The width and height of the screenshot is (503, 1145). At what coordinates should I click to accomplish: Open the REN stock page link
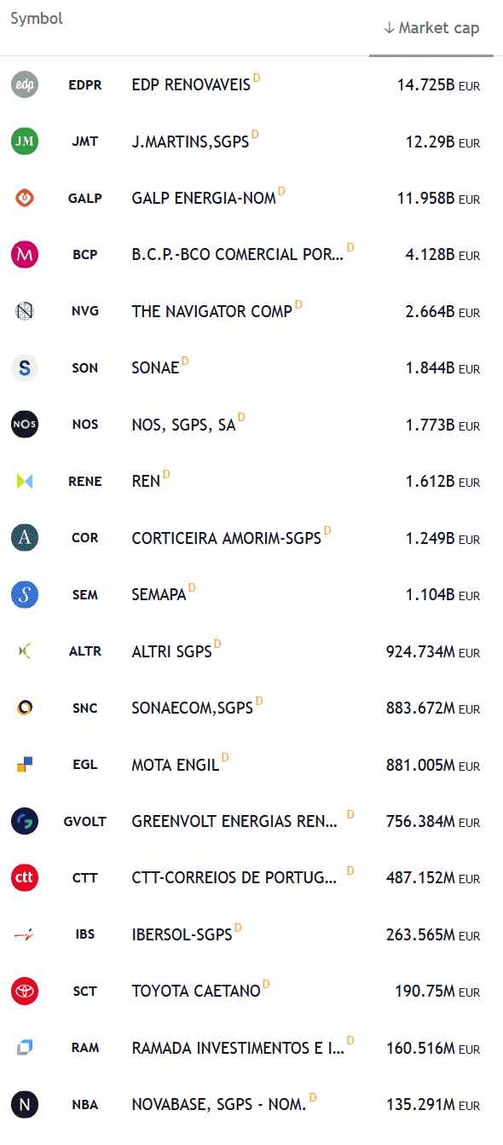pyautogui.click(x=144, y=481)
